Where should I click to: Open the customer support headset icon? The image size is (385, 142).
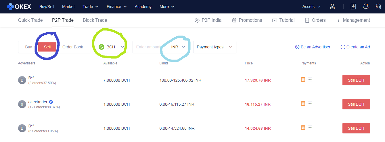(x=378, y=7)
